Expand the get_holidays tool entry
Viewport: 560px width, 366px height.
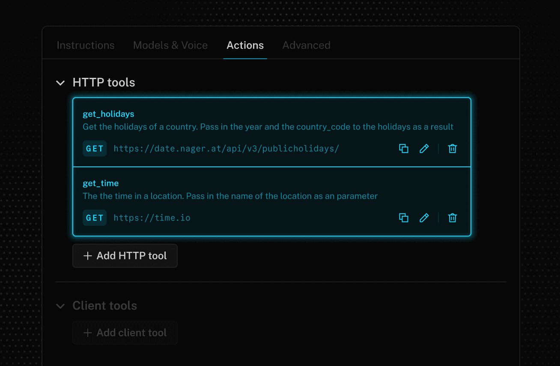tap(108, 114)
